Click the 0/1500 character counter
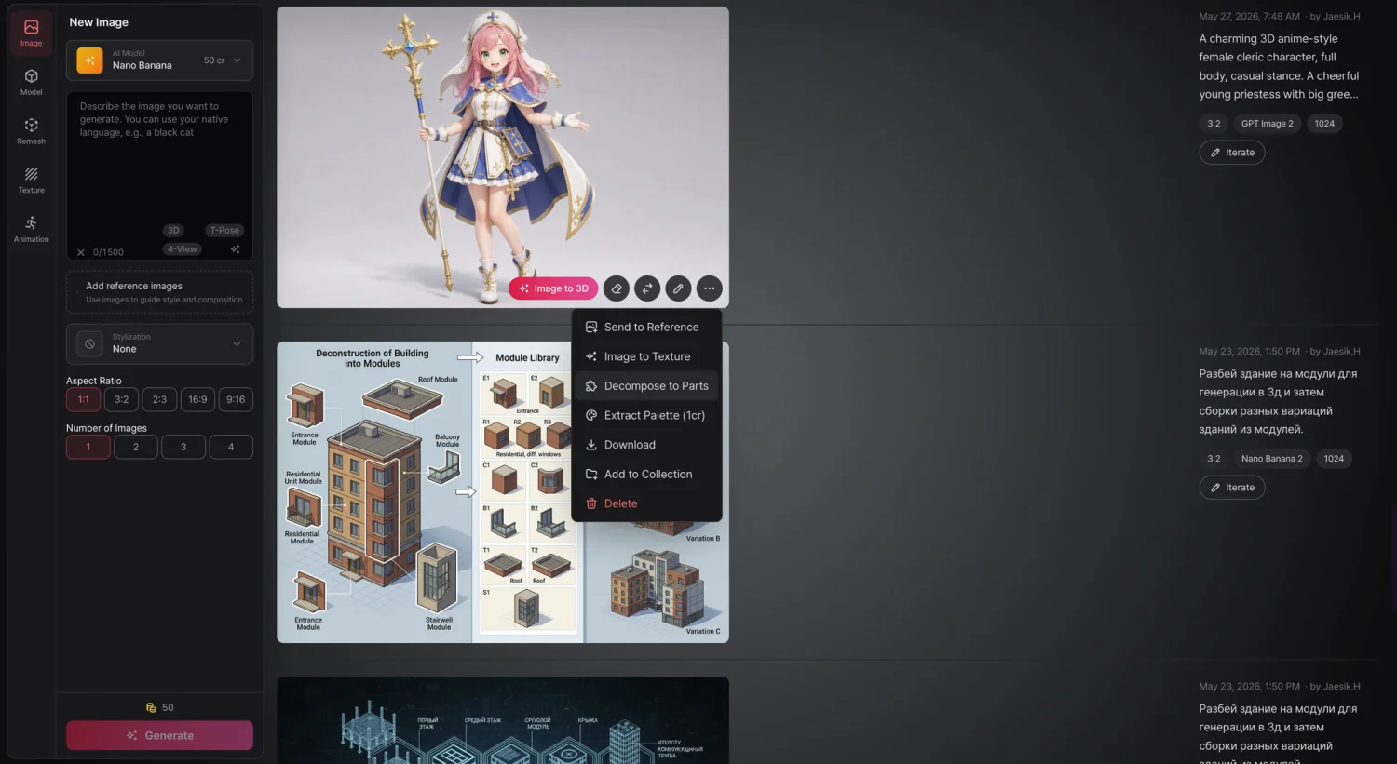1397x764 pixels. (108, 252)
